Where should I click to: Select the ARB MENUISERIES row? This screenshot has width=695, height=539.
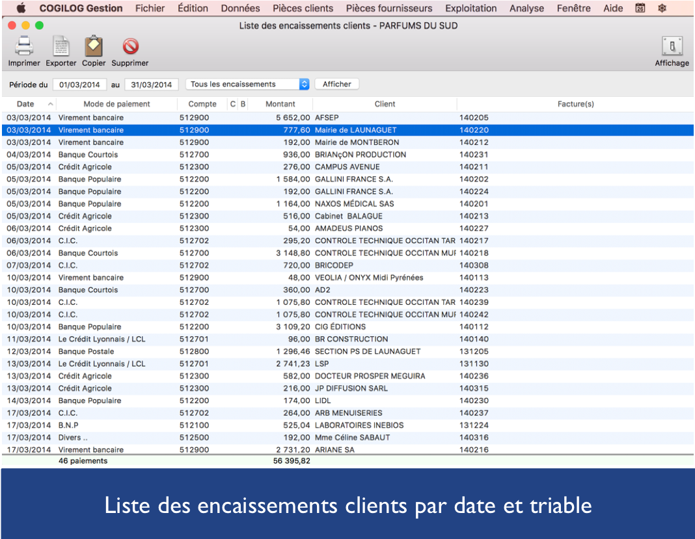click(x=347, y=414)
